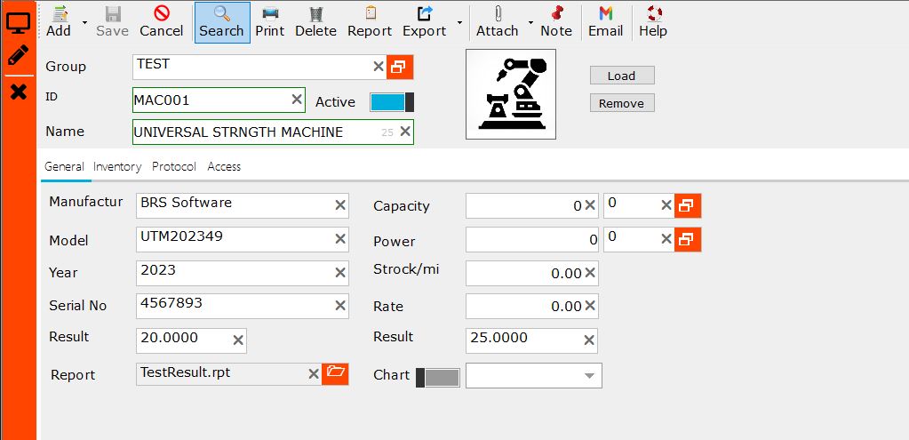
Task: Clear the ID field MAC001
Action: pos(296,100)
